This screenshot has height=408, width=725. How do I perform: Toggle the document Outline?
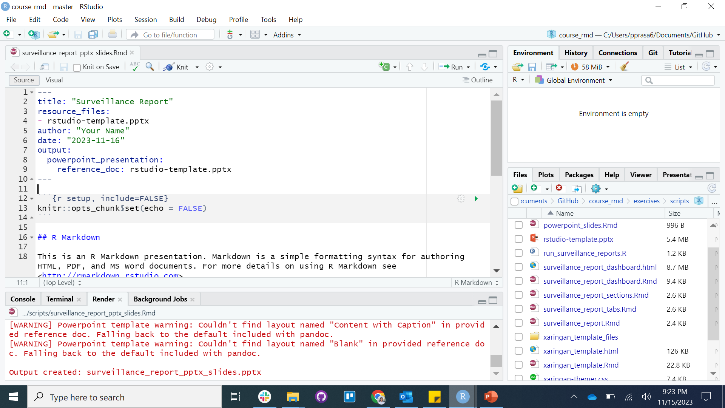pos(477,80)
